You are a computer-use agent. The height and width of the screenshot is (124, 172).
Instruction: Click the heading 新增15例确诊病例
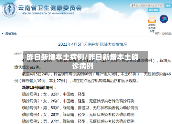[39, 88]
